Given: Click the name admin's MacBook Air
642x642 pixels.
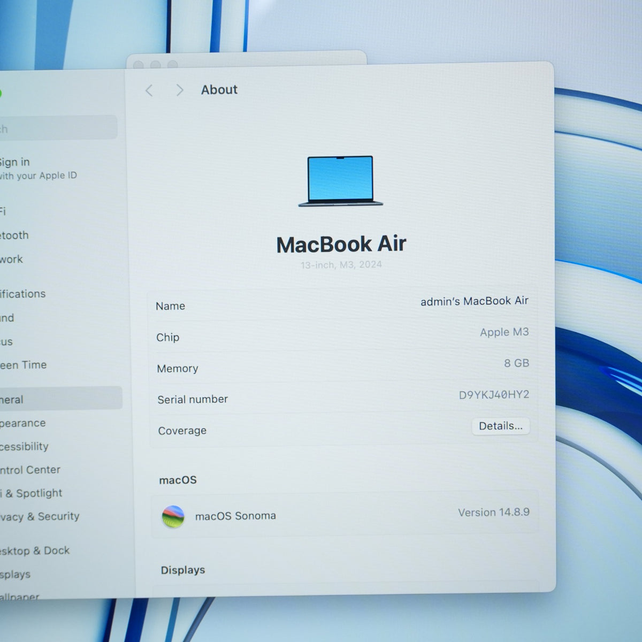Looking at the screenshot, I should point(475,301).
